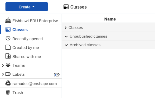Click the Shared with me person icon
Screen dimensions: 155x98
pos(8,56)
